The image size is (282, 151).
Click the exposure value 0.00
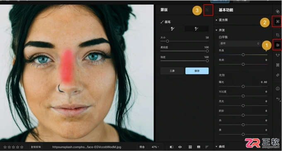[x=264, y=82]
